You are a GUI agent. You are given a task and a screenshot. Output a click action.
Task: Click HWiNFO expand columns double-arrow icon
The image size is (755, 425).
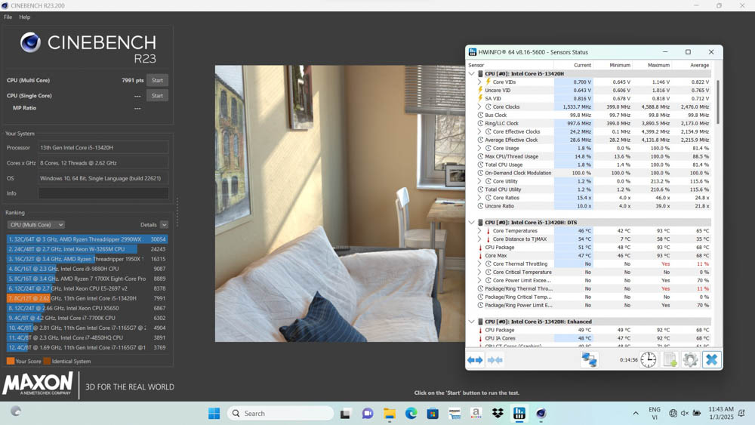tap(475, 360)
